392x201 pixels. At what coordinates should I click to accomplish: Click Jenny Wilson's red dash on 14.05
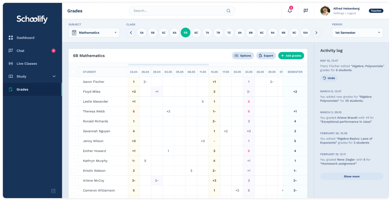[x=214, y=141]
